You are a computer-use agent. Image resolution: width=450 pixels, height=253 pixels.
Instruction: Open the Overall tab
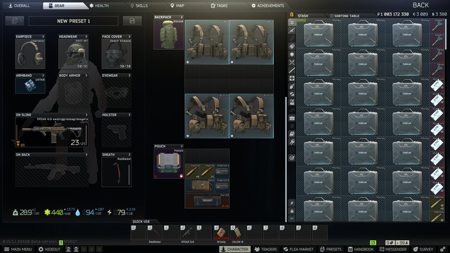pos(19,6)
